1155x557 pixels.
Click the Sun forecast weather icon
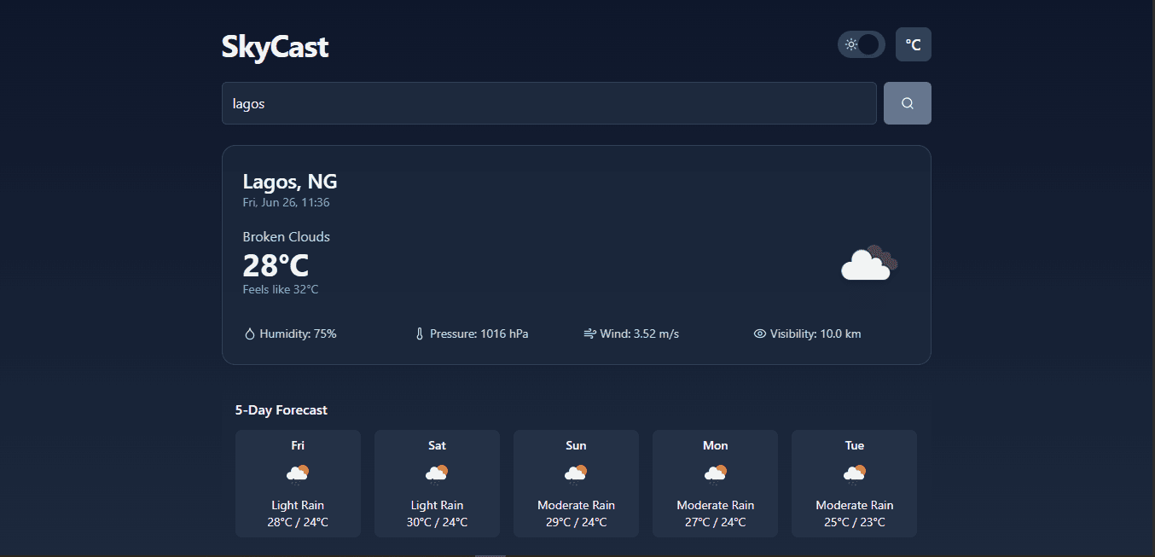[576, 473]
